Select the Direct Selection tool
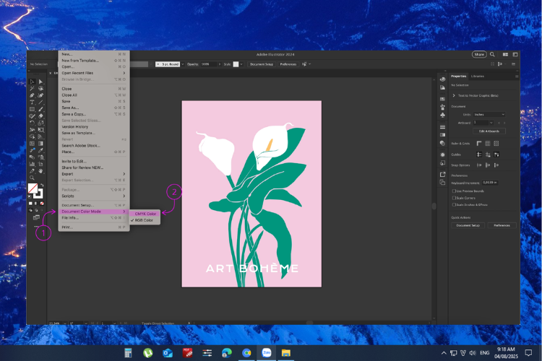This screenshot has width=542, height=361. point(40,82)
